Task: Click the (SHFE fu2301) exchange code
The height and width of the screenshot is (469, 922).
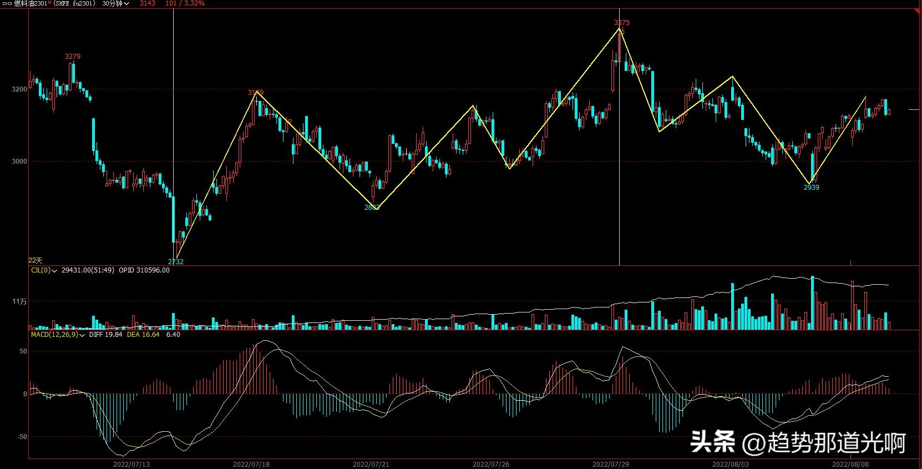Action: pyautogui.click(x=74, y=3)
